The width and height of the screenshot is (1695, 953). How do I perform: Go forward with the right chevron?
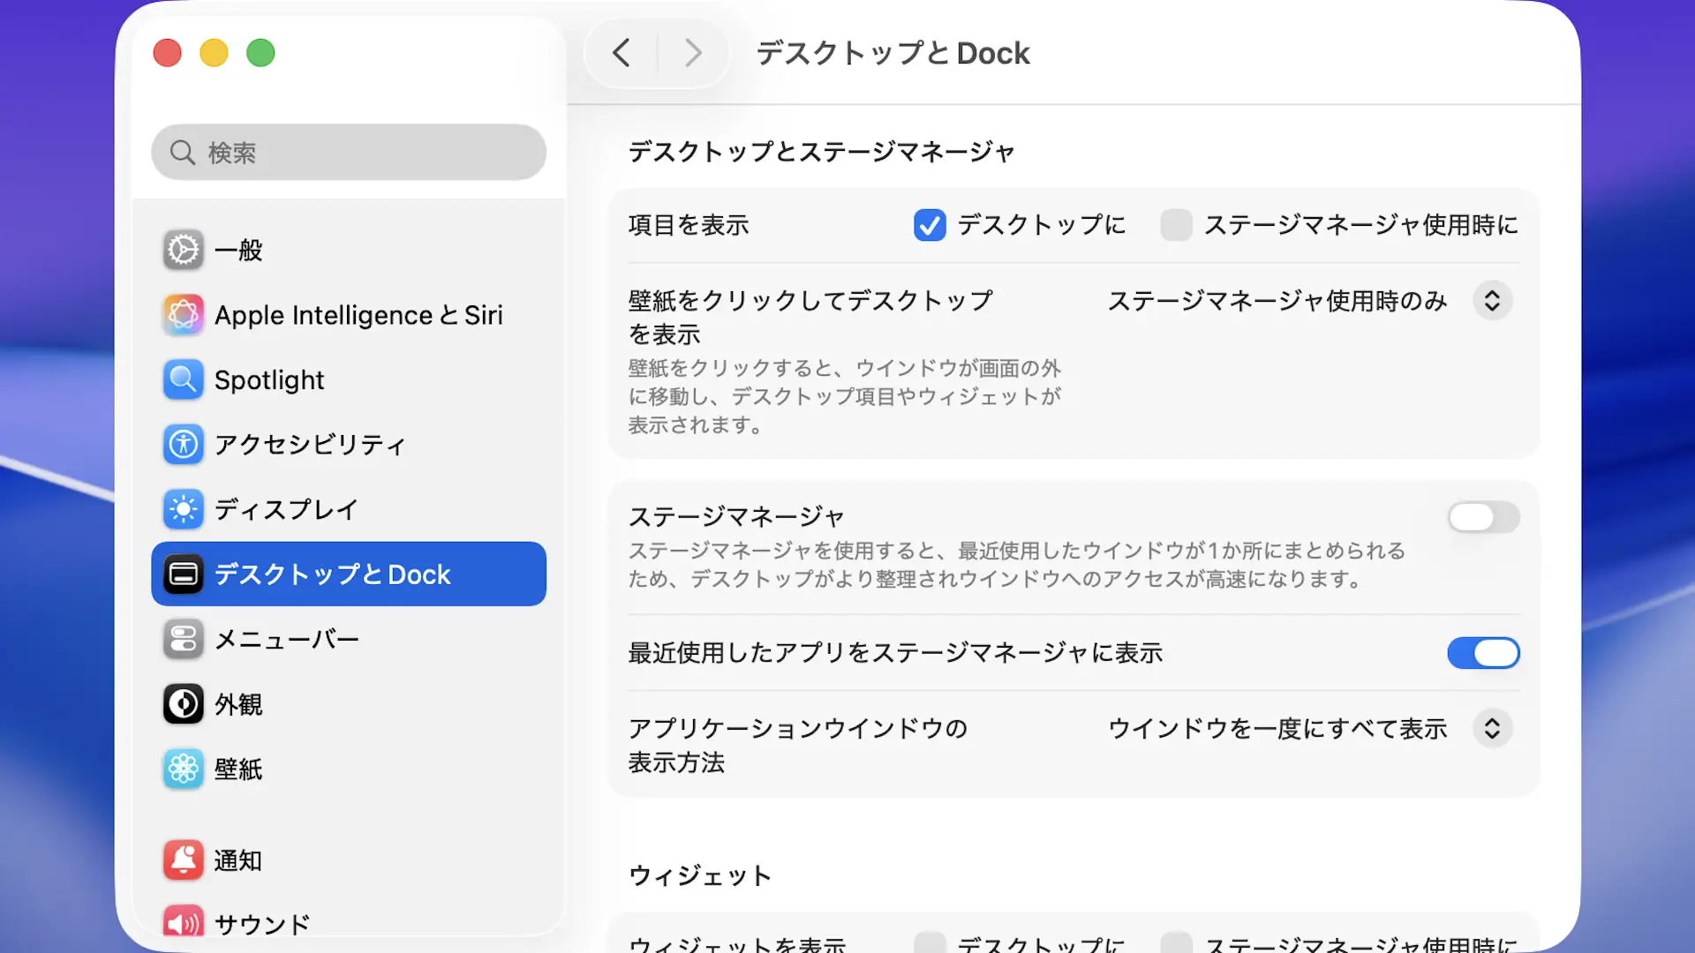click(693, 53)
